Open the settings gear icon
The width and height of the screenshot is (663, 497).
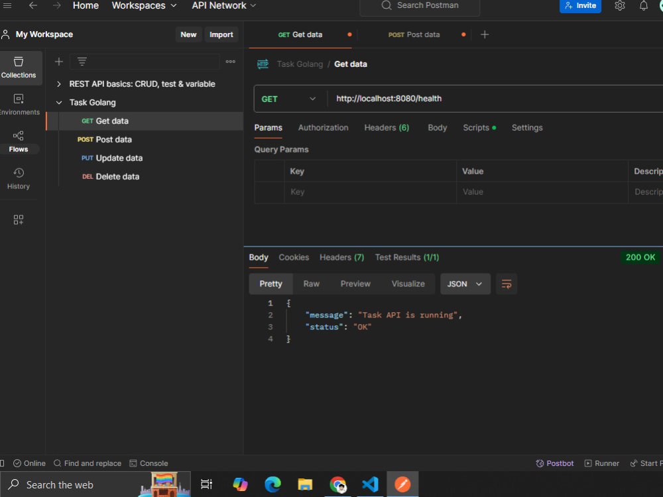pos(619,5)
